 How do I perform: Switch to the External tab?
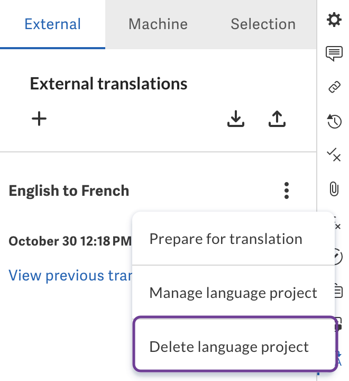click(52, 24)
